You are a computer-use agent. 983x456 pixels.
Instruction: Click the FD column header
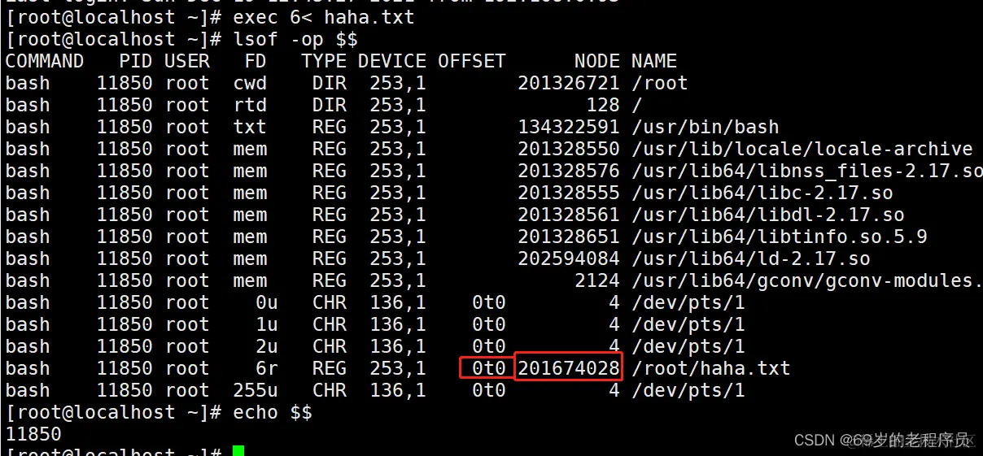point(256,61)
